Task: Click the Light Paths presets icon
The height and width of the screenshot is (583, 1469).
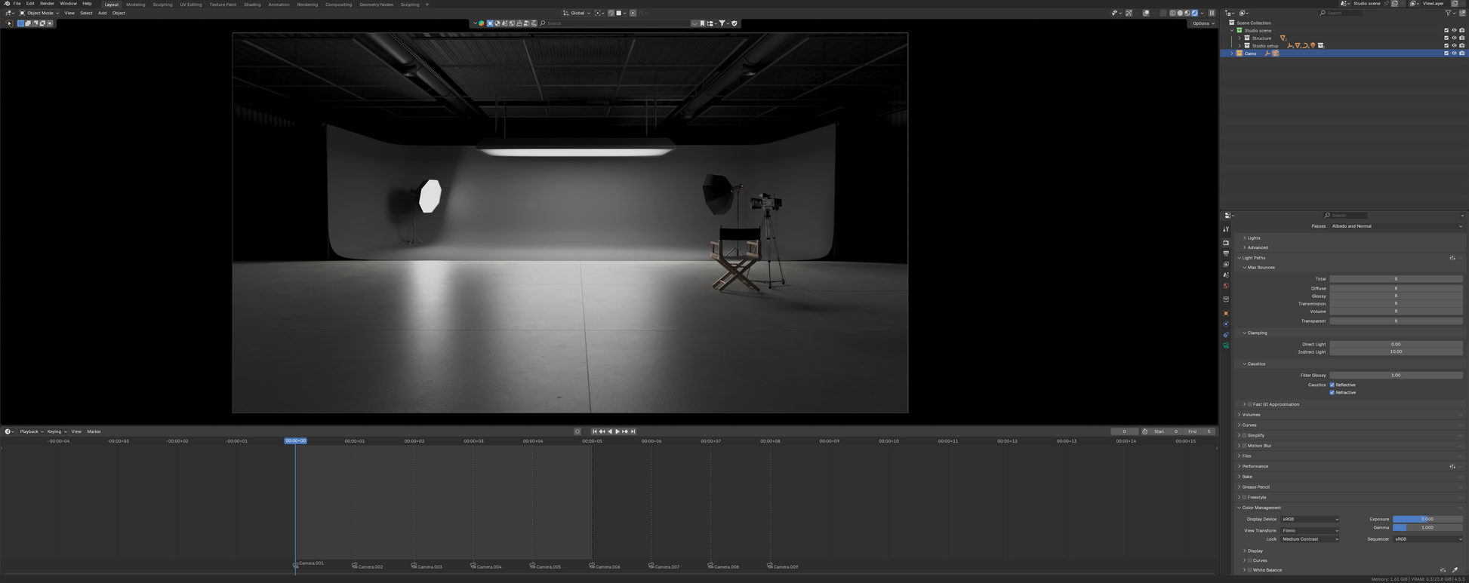Action: pyautogui.click(x=1452, y=258)
